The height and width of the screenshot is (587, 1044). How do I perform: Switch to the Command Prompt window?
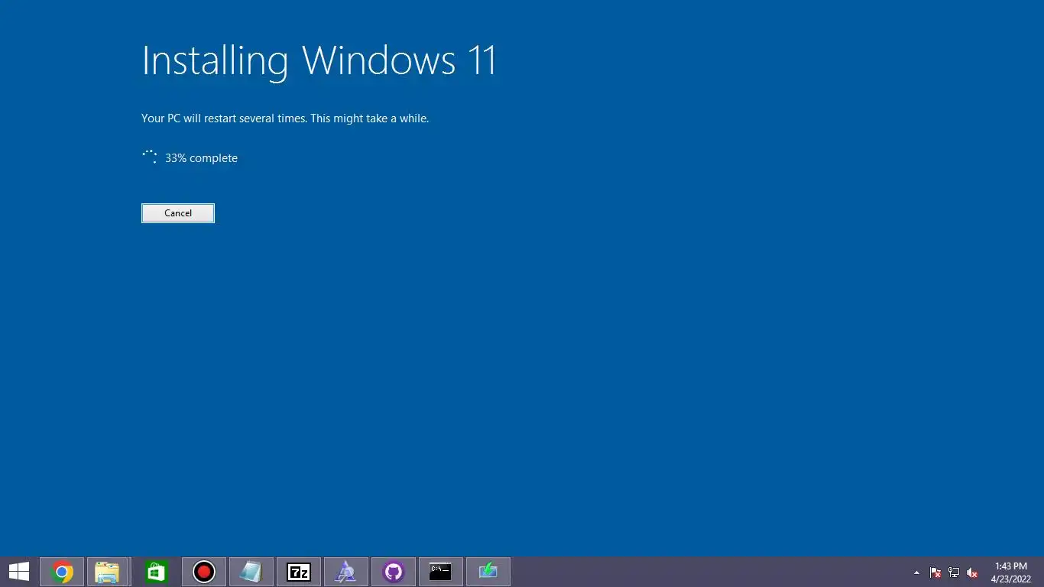click(x=441, y=572)
